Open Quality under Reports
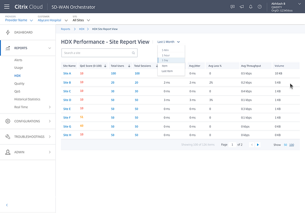305x213 pixels. point(19,84)
